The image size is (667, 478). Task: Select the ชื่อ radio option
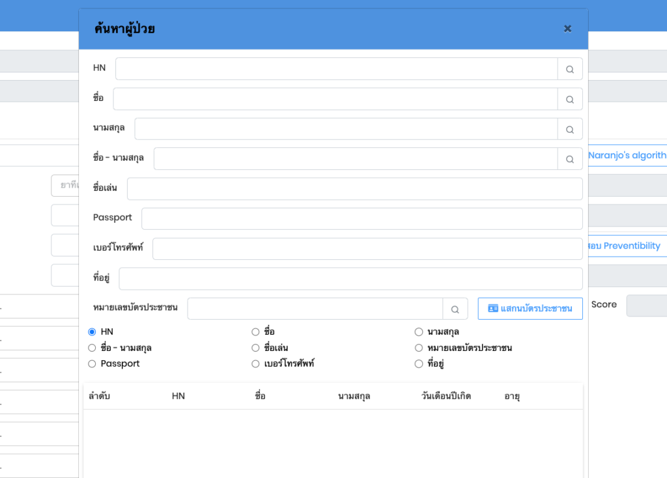tap(255, 332)
